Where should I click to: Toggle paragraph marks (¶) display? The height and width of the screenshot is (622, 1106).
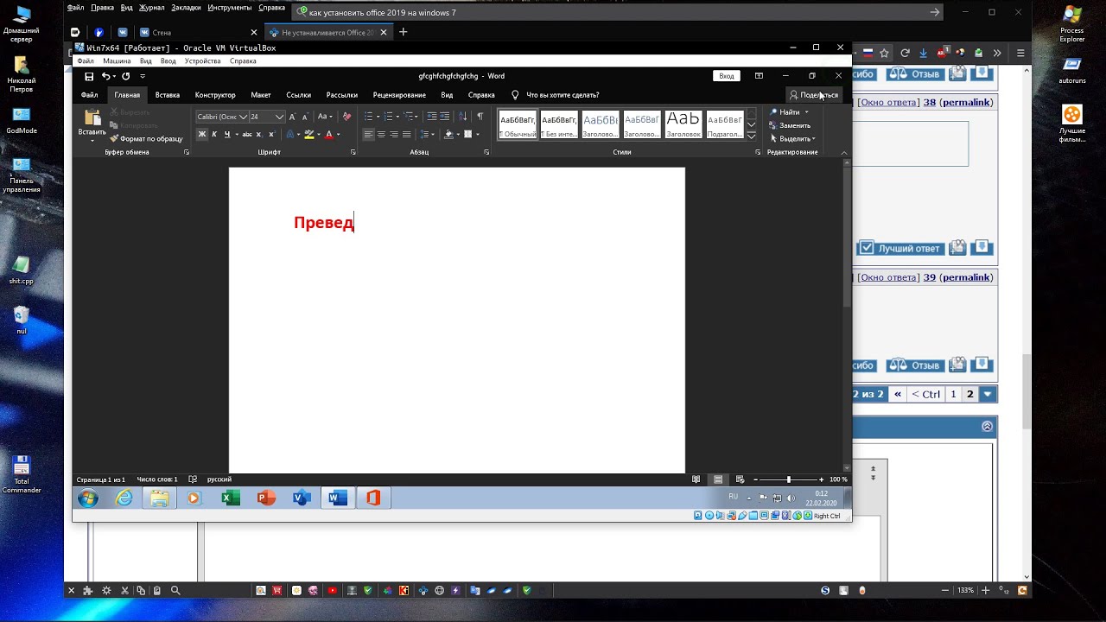(480, 117)
